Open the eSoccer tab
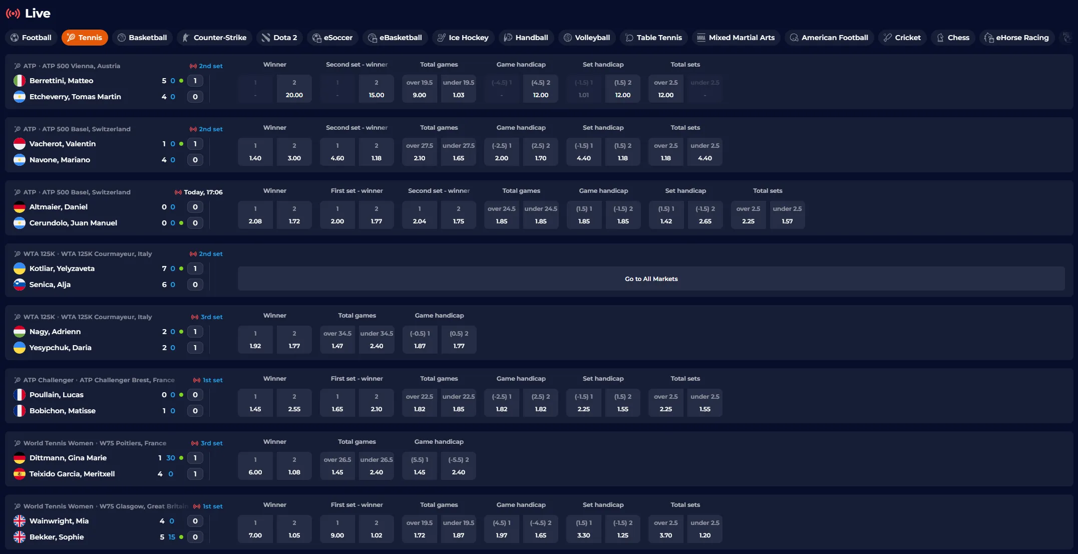1078x554 pixels. [x=332, y=38]
